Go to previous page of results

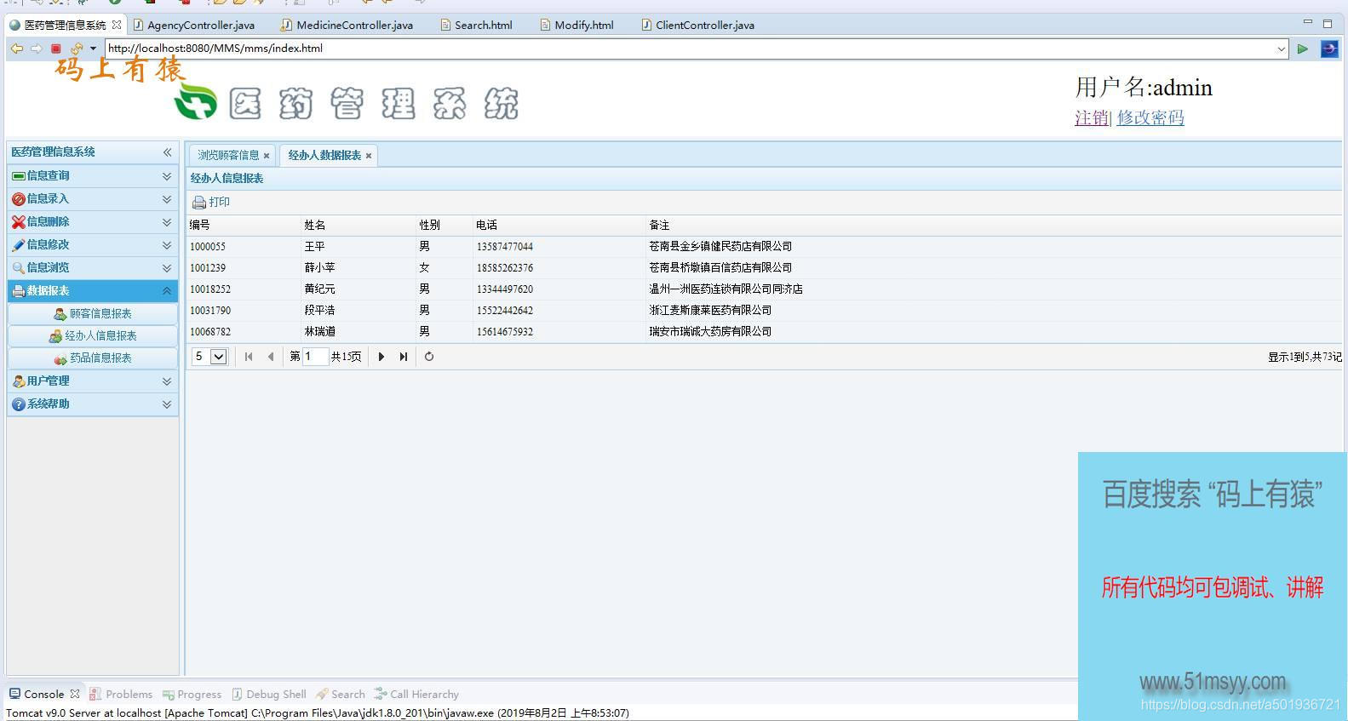271,357
